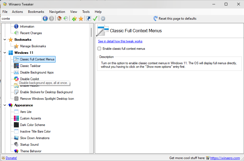244x161 pixels.
Task: Open settings with the gear icon
Action: [x=103, y=19]
